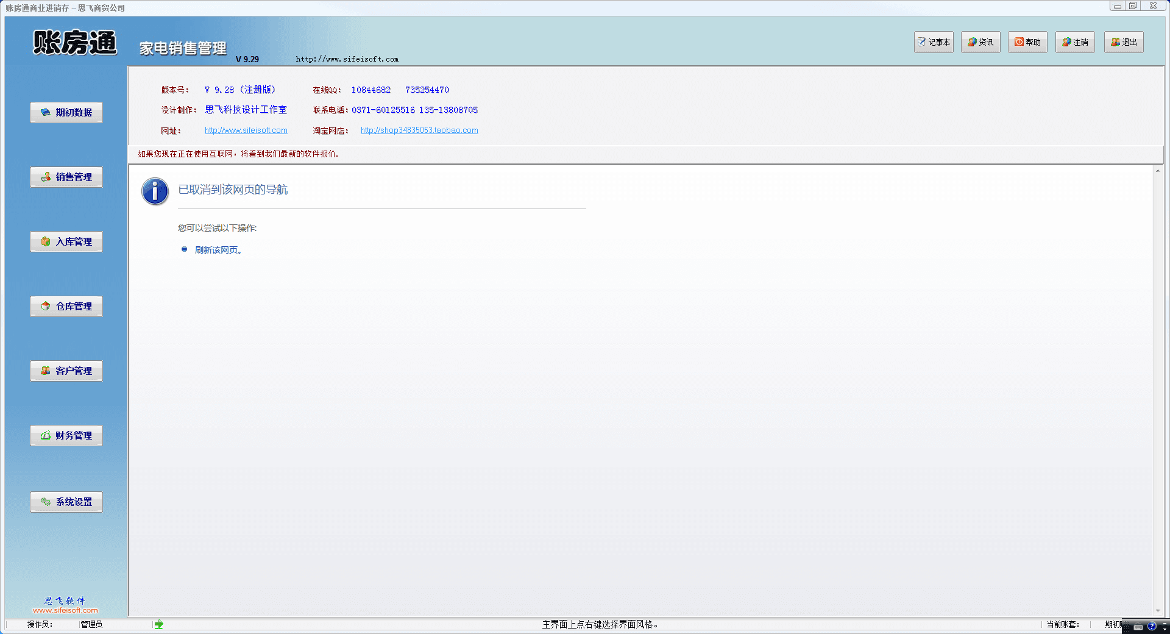Click the help question mark tray icon

(x=1152, y=626)
